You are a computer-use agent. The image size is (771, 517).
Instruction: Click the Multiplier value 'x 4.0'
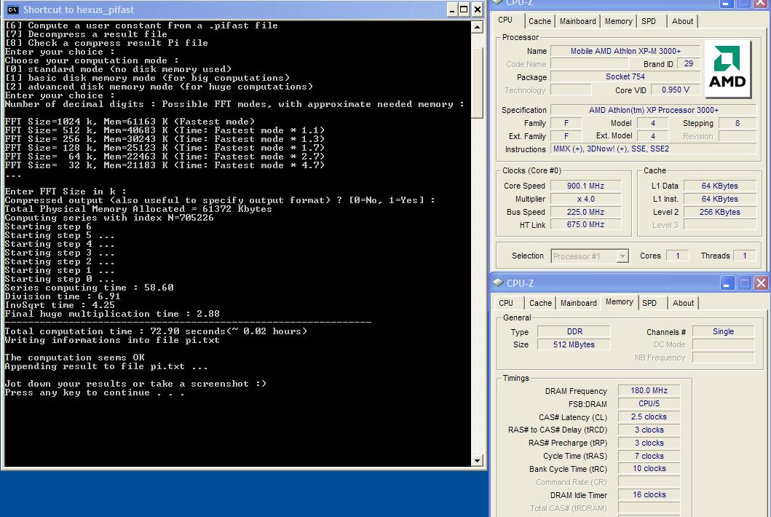pos(585,200)
